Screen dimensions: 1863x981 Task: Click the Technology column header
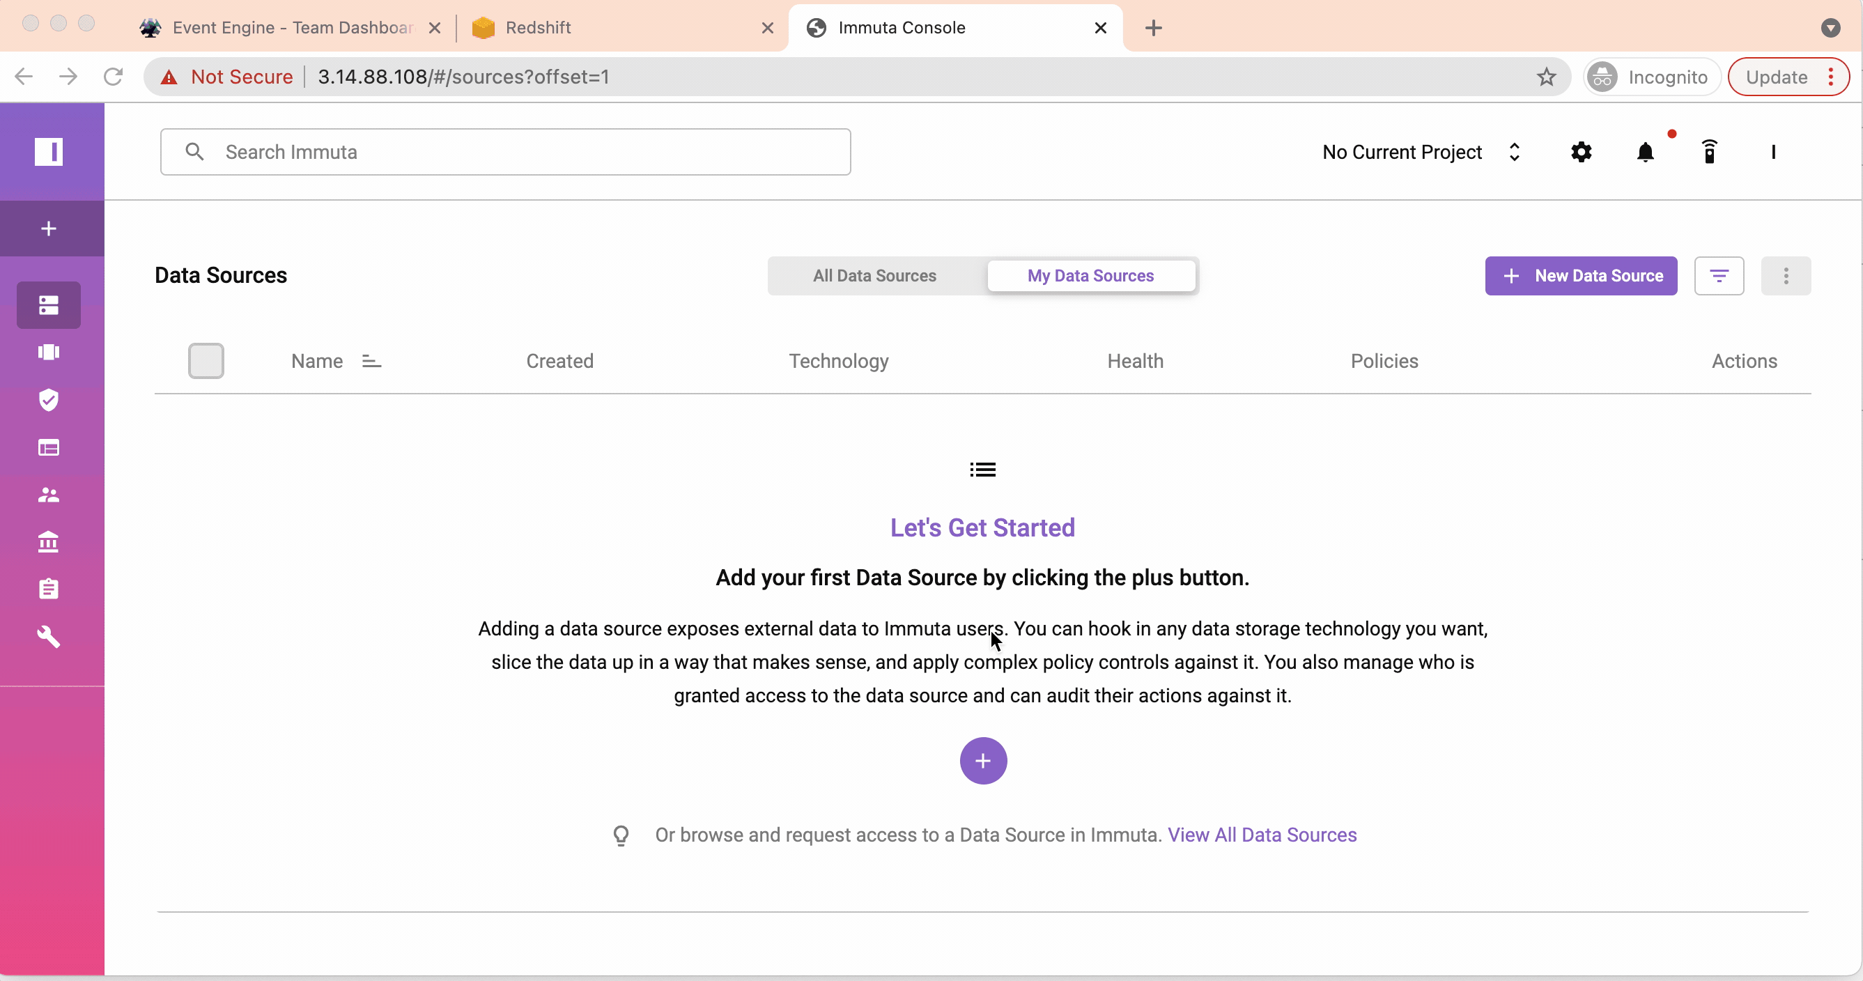(839, 361)
